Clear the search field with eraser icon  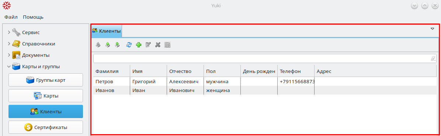click(x=433, y=58)
